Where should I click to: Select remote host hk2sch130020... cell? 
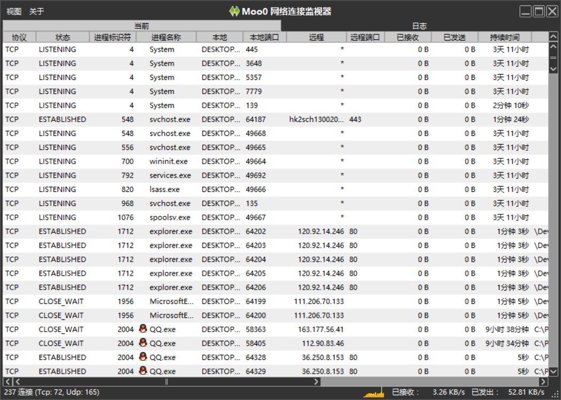pos(316,119)
